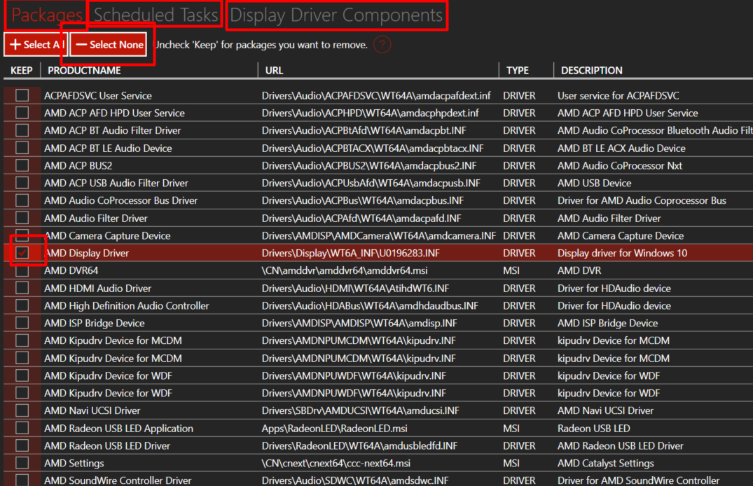Select the 'AMD ACP BUS2' product name
The height and width of the screenshot is (486, 753).
coord(78,166)
